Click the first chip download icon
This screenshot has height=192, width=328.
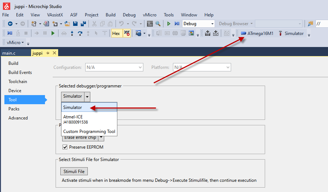point(207,33)
